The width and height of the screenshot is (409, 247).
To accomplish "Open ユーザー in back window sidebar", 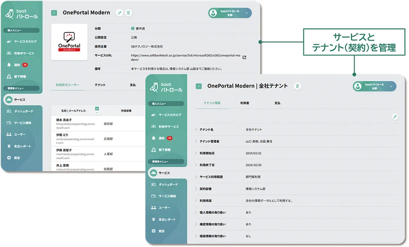I will (x=16, y=134).
